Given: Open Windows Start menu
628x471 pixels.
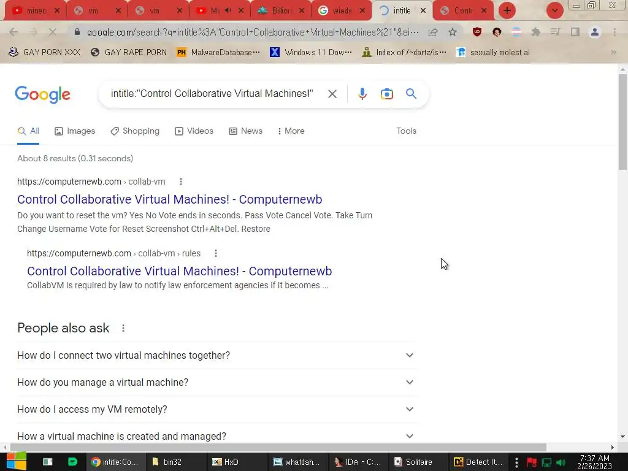Looking at the screenshot, I should 16,461.
